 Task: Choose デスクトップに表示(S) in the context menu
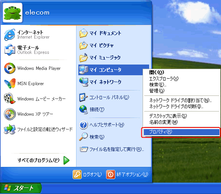(168, 116)
